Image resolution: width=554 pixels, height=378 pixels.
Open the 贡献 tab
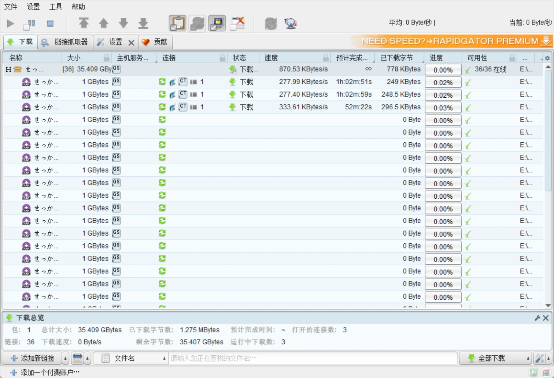click(155, 42)
